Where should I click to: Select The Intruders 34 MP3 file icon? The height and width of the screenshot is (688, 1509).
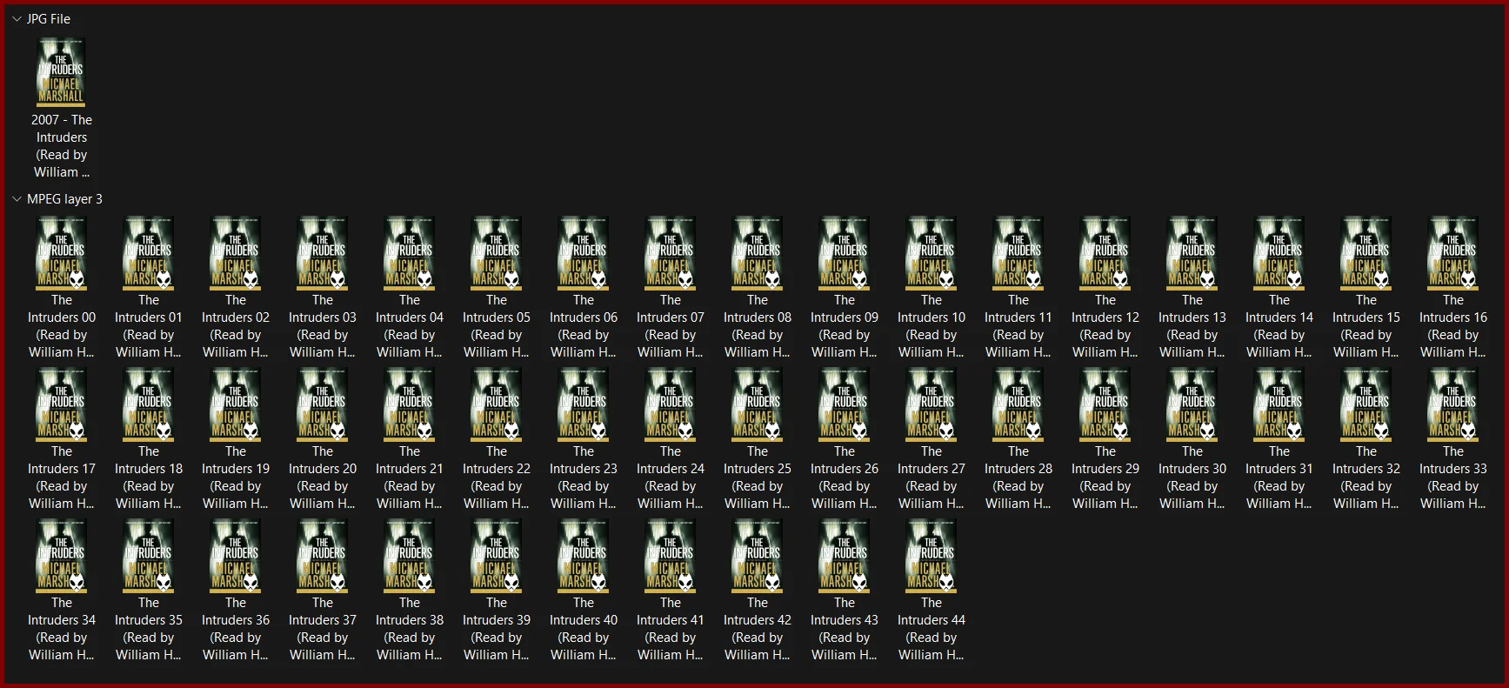coord(62,556)
